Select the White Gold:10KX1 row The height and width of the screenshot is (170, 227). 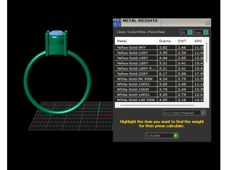pyautogui.click(x=159, y=84)
